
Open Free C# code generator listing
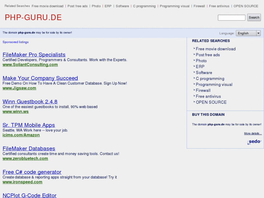click(32, 172)
